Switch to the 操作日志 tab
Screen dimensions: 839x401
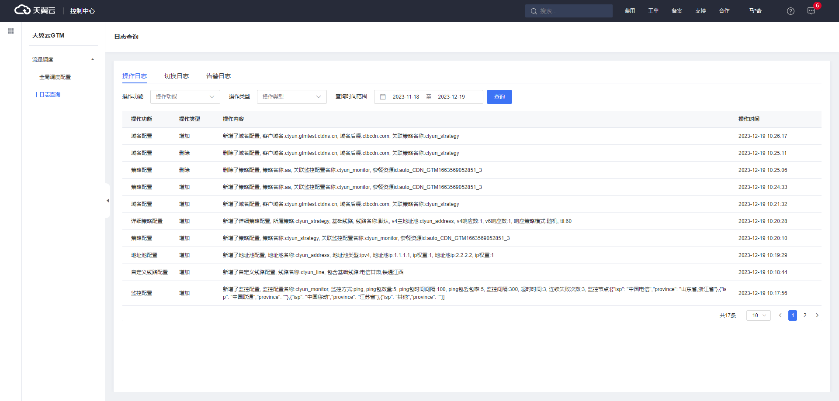pyautogui.click(x=135, y=76)
